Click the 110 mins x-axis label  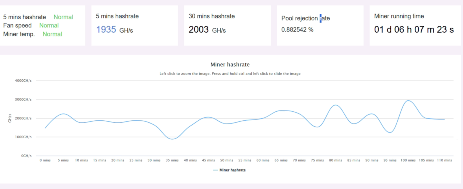point(444,160)
